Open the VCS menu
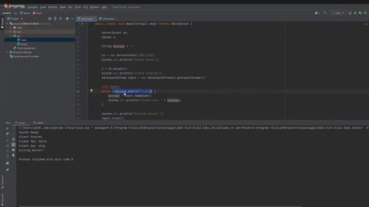This screenshot has width=369, height=207. click(85, 7)
